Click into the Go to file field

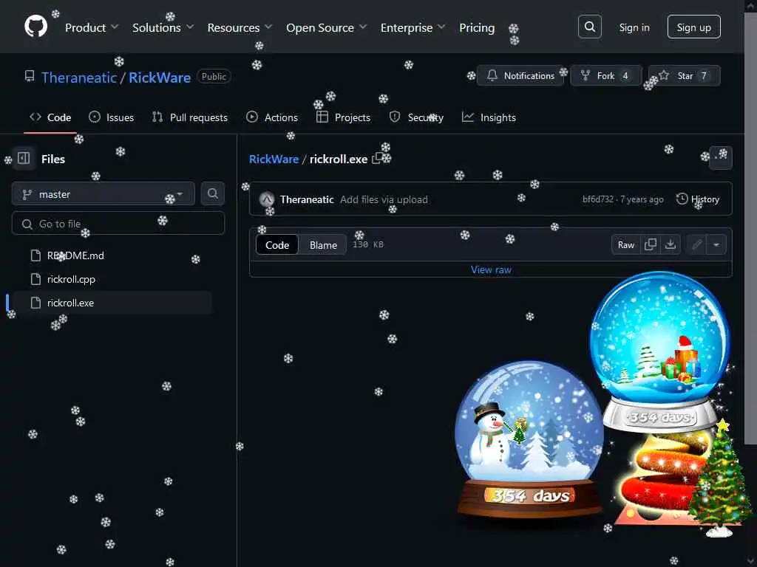tap(118, 223)
